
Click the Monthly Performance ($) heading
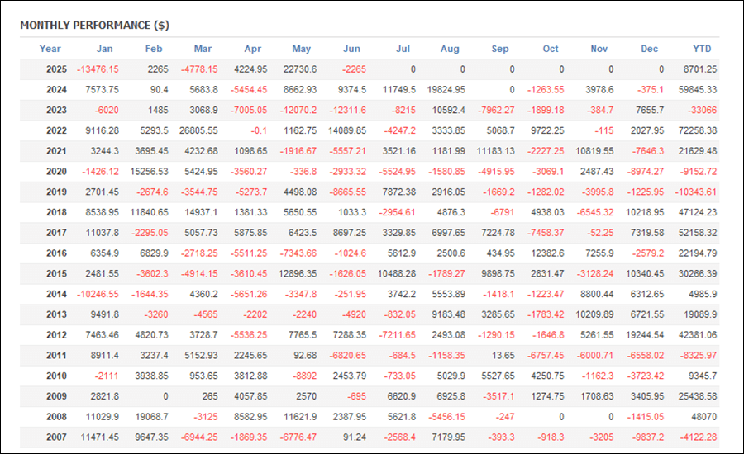click(94, 25)
